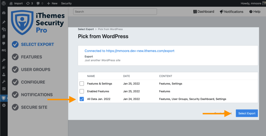Open the NG sidebar menu icon
Screen dimensions: 266x136
point(4,50)
